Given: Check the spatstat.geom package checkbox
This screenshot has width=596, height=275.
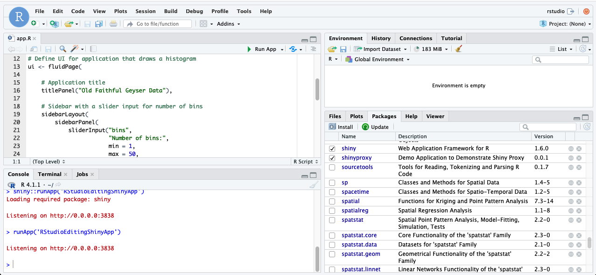Looking at the screenshot, I should point(332,254).
